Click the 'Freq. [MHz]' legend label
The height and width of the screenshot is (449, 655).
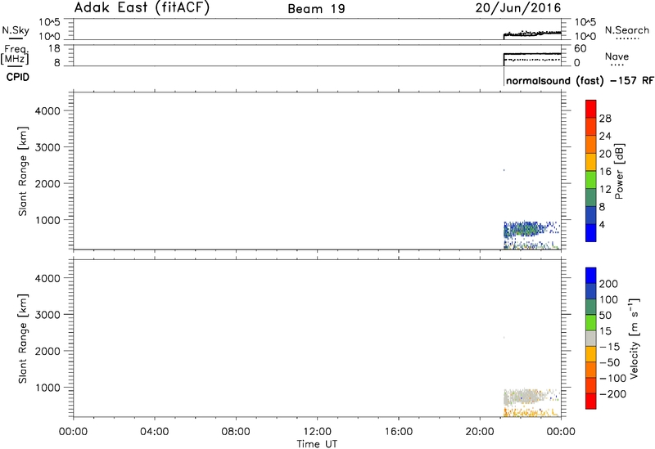click(x=15, y=55)
